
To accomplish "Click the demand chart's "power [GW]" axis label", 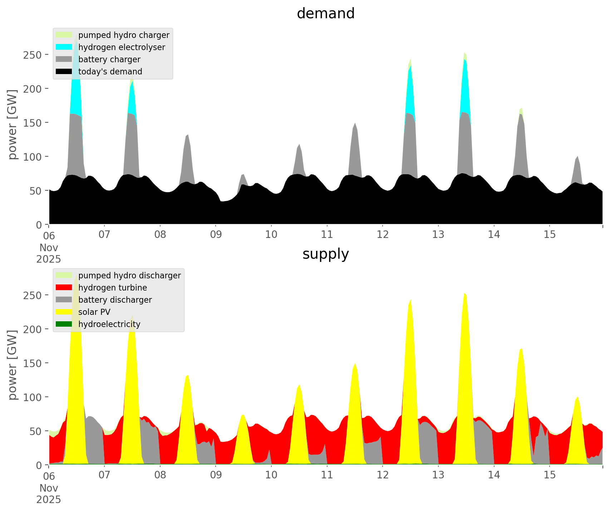I will (13, 125).
